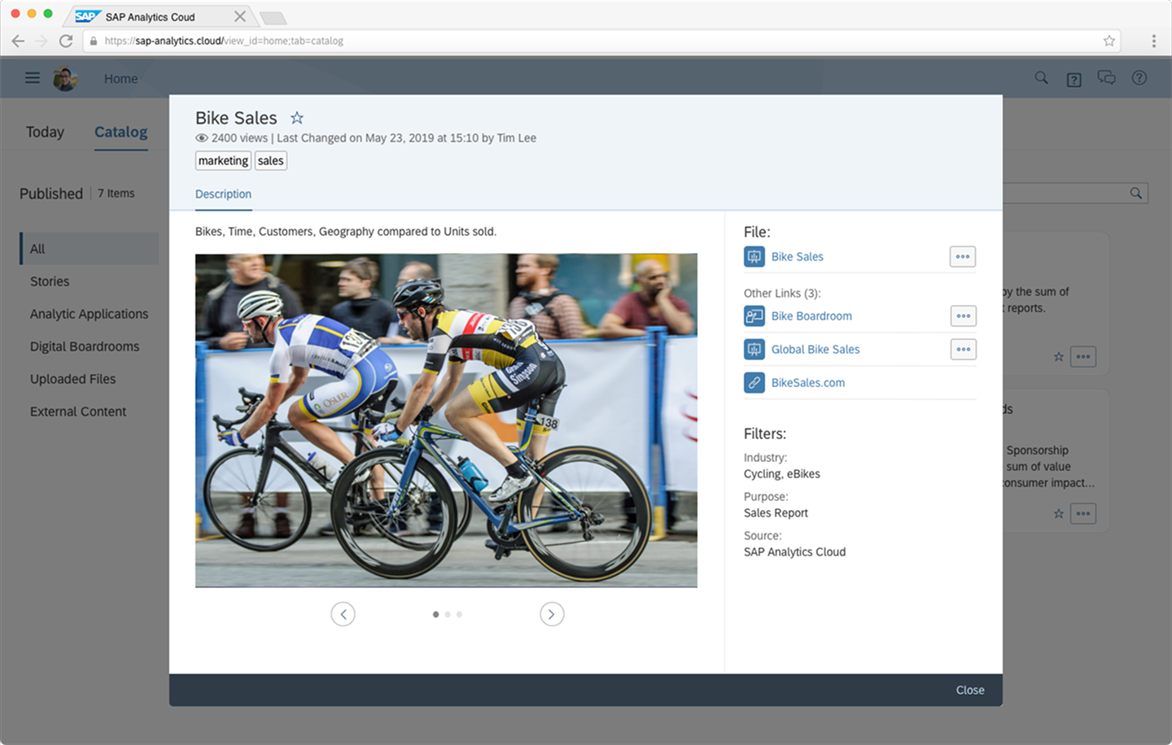This screenshot has width=1172, height=745.
Task: Click the search icon in header
Action: pyautogui.click(x=1041, y=78)
